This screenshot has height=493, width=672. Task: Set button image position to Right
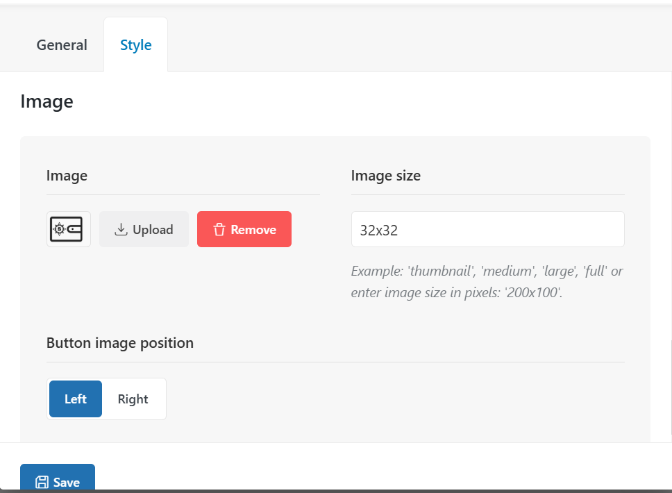133,399
